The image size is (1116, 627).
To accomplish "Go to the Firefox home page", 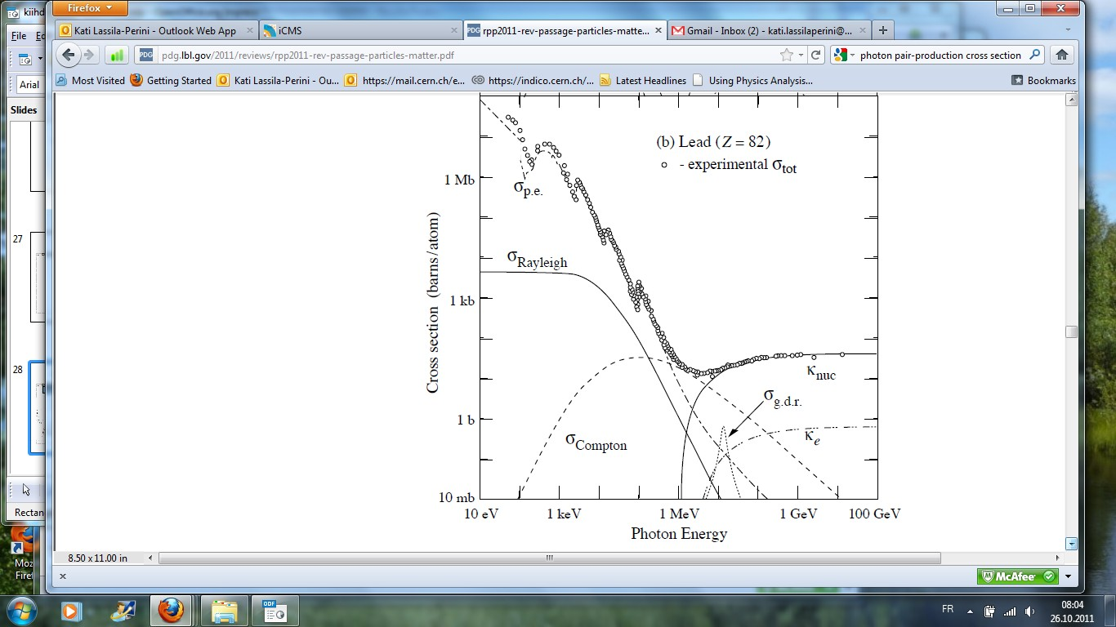I will click(x=1062, y=55).
